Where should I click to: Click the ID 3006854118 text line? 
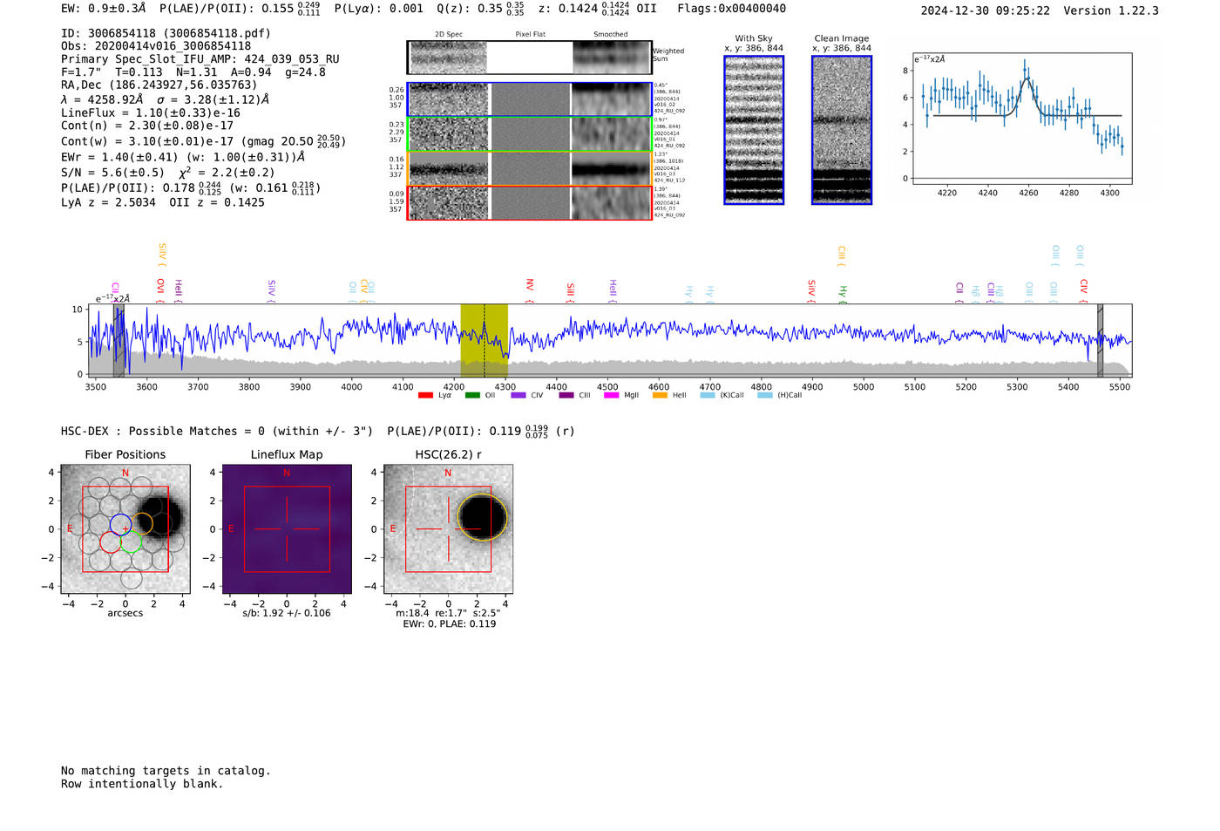click(166, 33)
